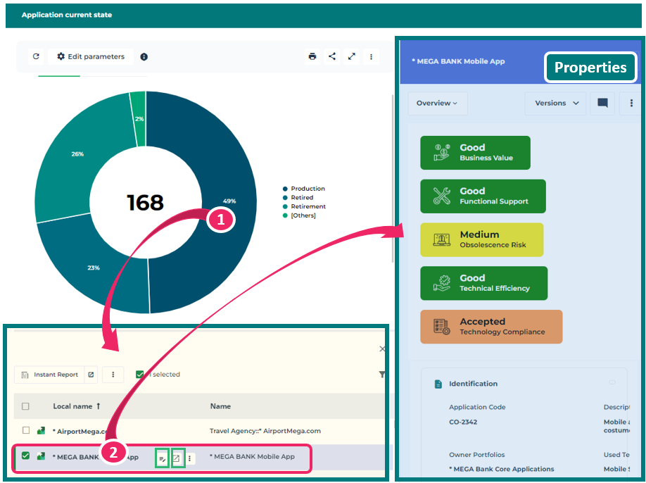This screenshot has width=646, height=483.
Task: Click the Name column header
Action: [220, 406]
